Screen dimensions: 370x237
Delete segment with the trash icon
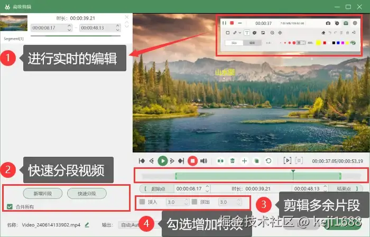point(233,161)
